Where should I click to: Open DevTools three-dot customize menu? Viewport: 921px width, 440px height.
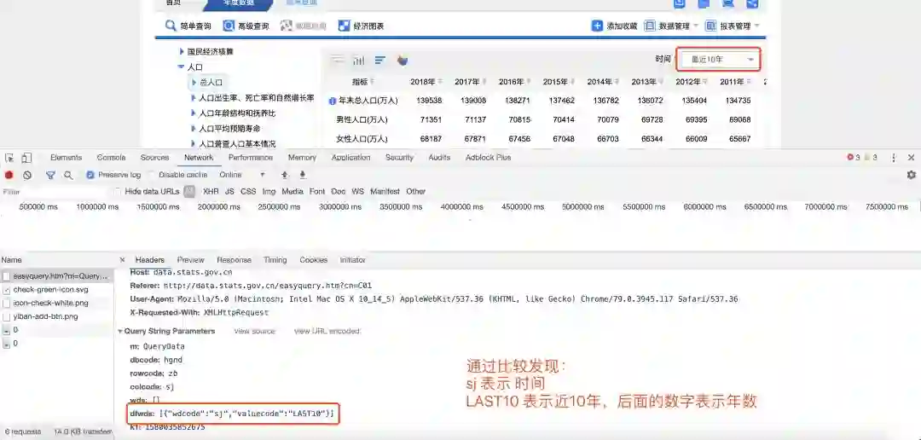pyautogui.click(x=894, y=158)
